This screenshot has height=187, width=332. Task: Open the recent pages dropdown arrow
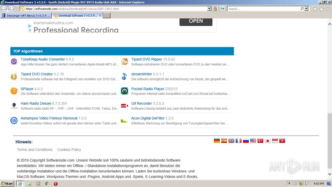(x=17, y=9)
